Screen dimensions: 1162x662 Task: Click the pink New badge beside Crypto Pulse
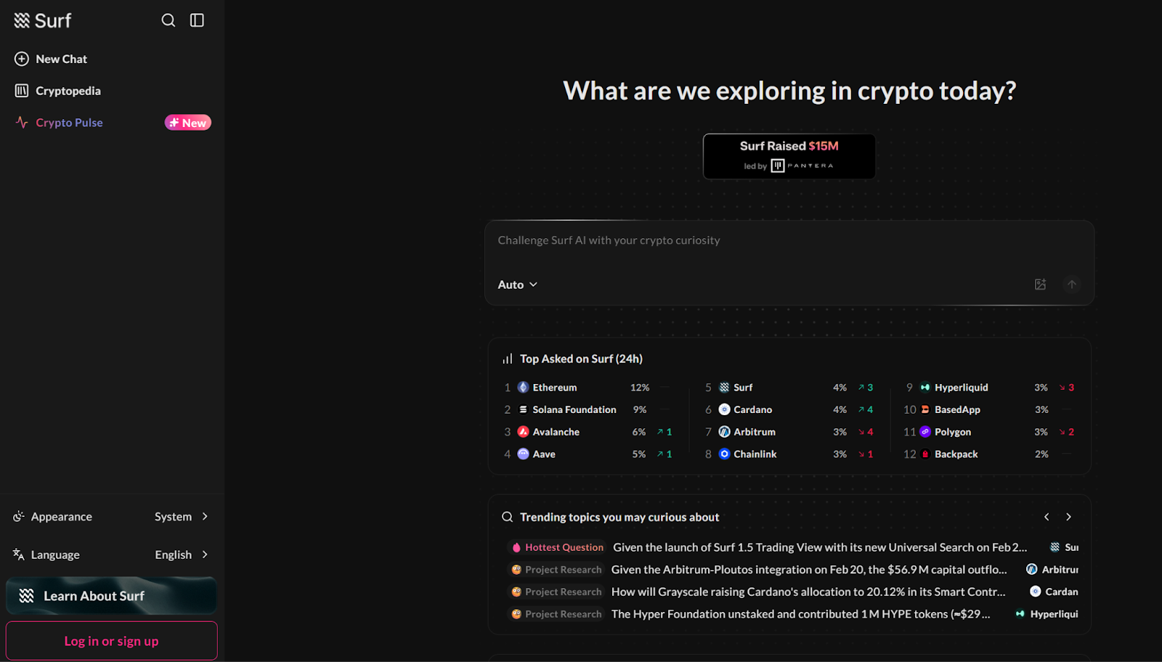coord(188,123)
